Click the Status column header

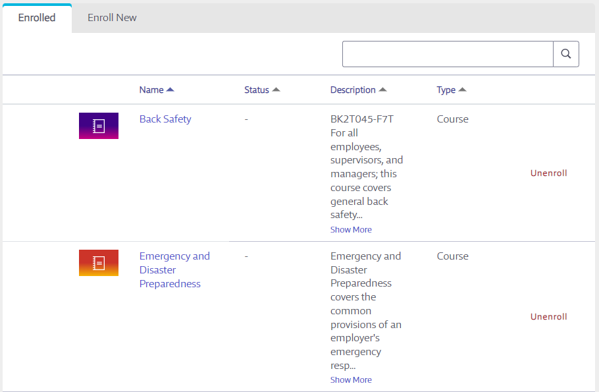click(257, 90)
